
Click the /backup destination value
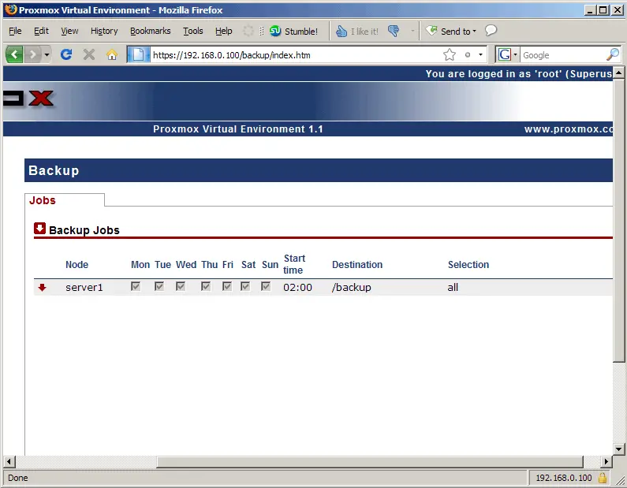352,288
